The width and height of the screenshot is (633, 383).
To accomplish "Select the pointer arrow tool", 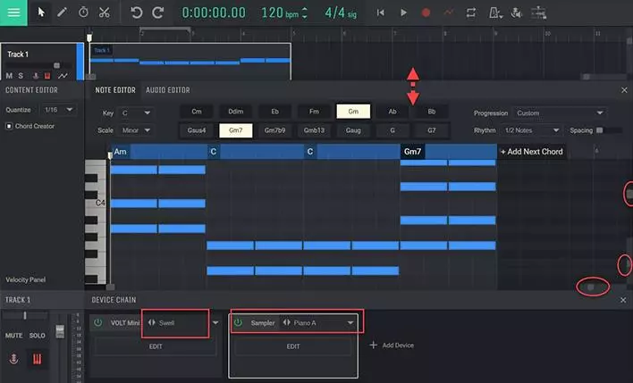I will tap(41, 12).
